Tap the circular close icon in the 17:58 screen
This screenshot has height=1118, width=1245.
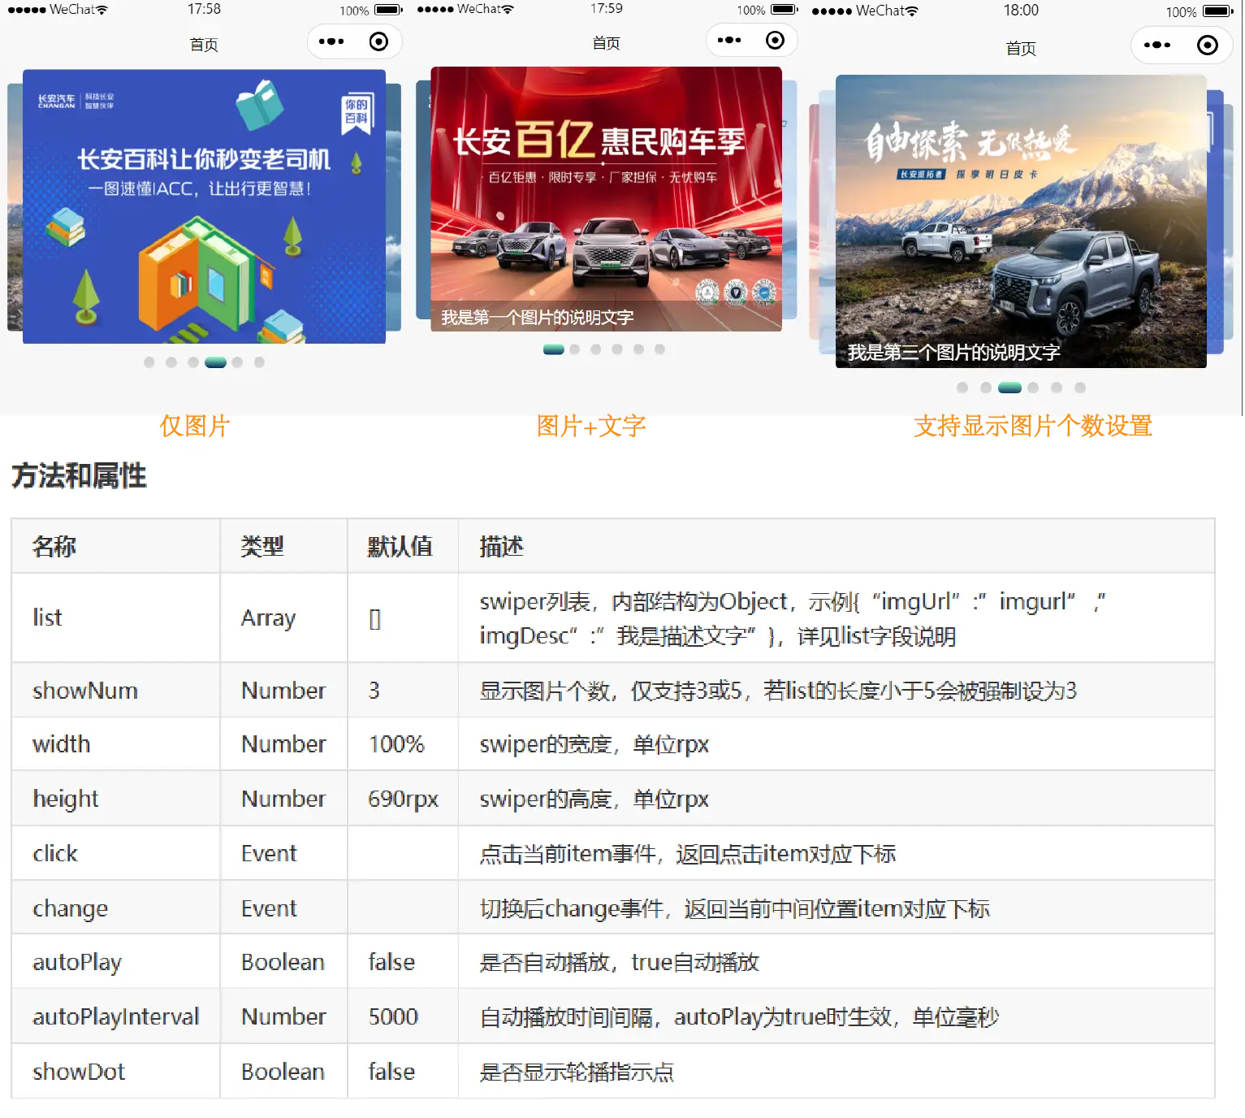click(x=378, y=41)
